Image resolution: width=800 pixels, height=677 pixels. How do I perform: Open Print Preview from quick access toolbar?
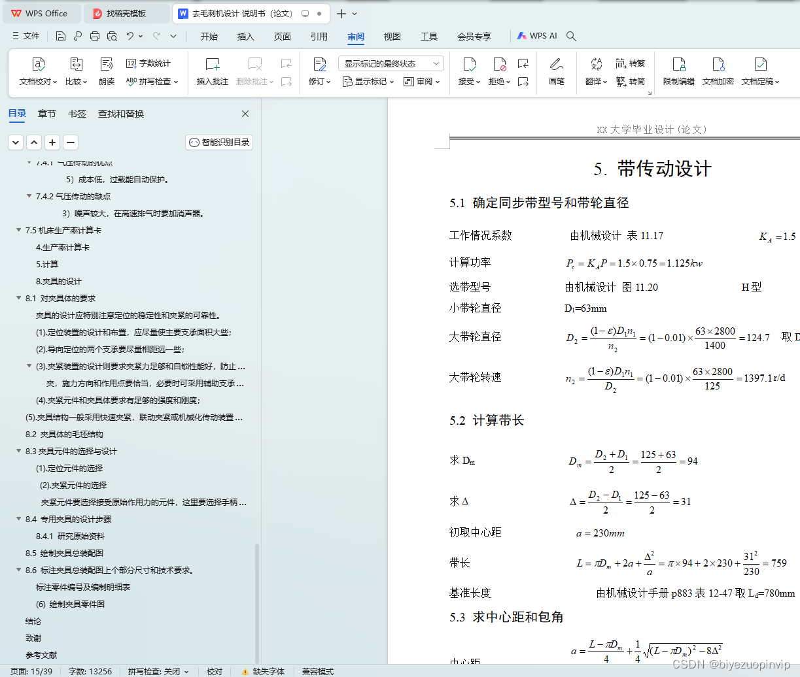tap(112, 37)
